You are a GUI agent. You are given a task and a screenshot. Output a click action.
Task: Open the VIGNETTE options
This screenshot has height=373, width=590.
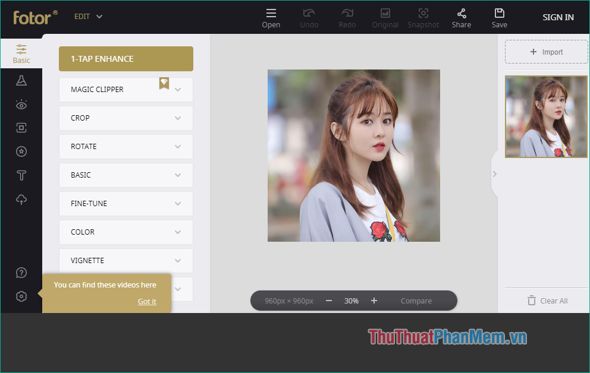click(125, 260)
